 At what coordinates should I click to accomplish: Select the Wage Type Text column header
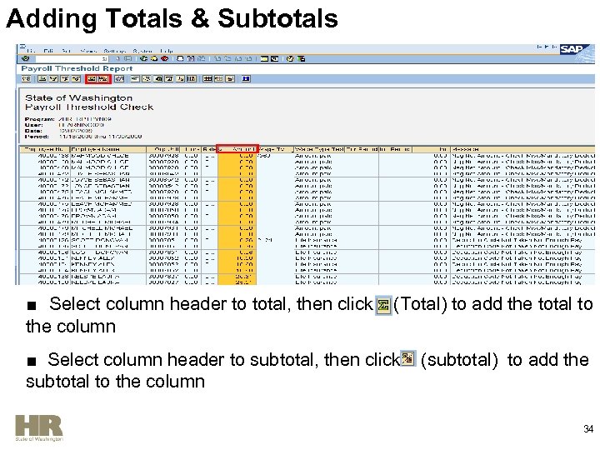click(319, 149)
